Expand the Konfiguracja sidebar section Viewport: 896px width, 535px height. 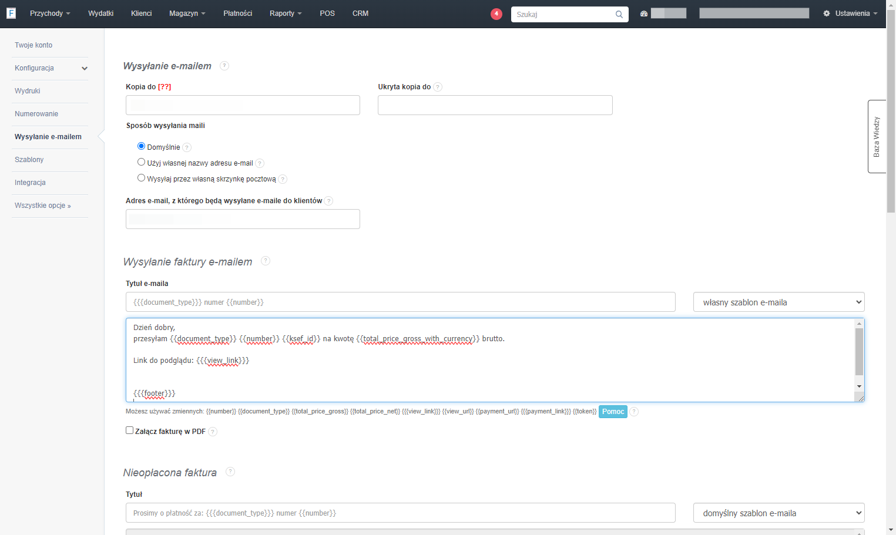pos(50,68)
